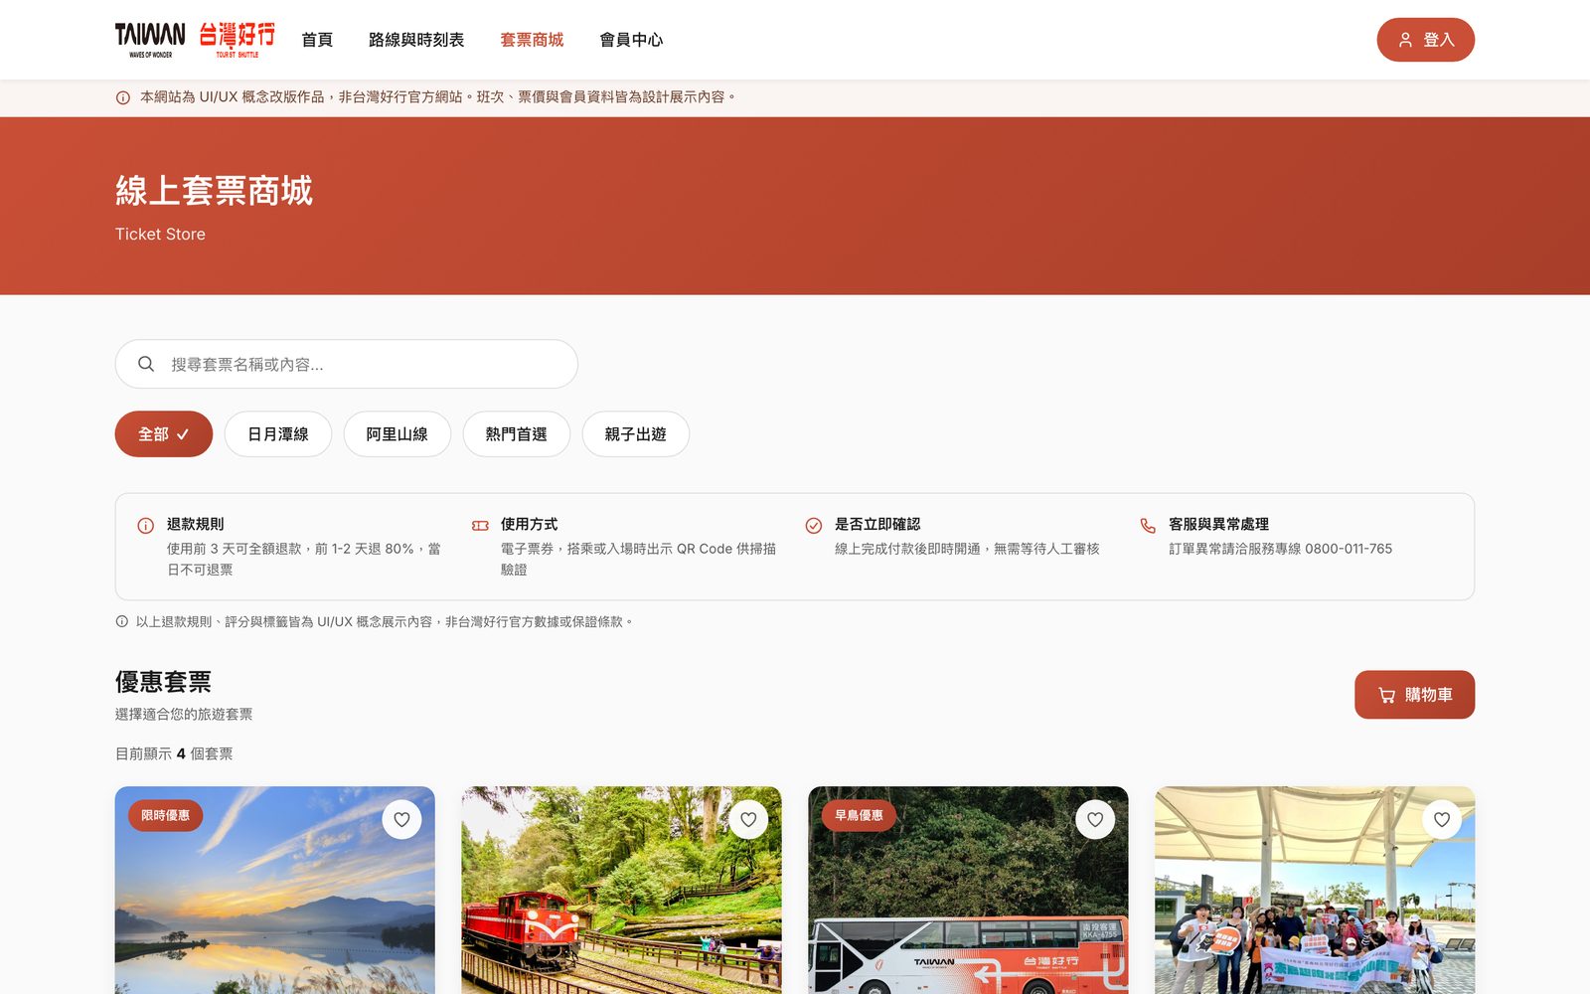Click the 登入 login button
Screen dimensions: 1590x994
1425,40
